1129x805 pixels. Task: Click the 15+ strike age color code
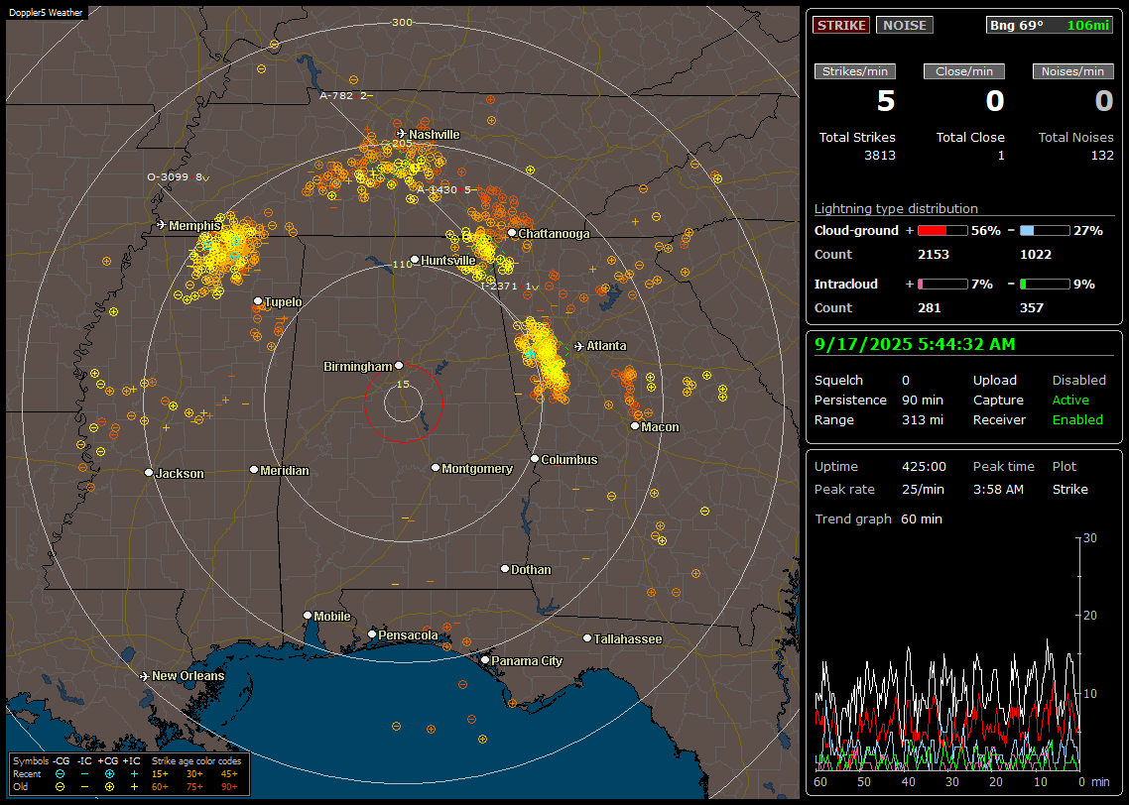[x=160, y=774]
